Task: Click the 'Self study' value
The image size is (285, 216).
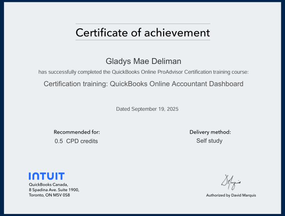Action: point(209,141)
